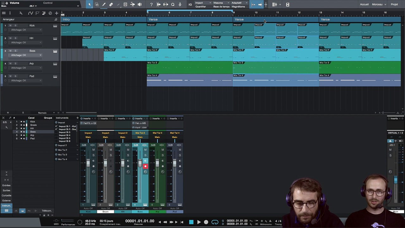Open the question mark help tool
Image resolution: width=405 pixels, height=228 pixels.
pos(151,4)
